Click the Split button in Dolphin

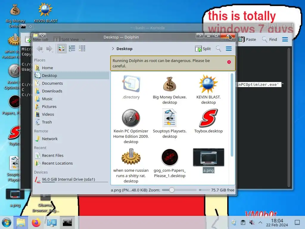(x=203, y=49)
